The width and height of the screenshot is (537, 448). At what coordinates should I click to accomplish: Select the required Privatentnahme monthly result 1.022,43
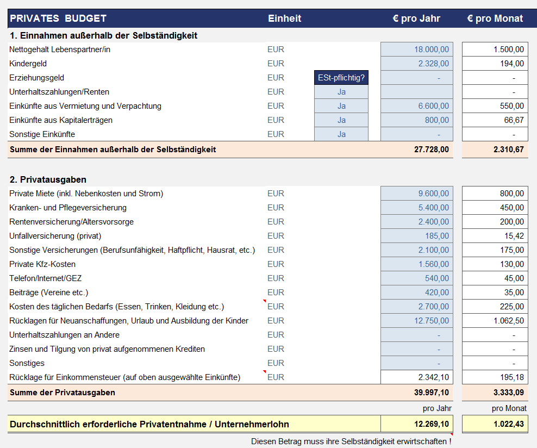click(x=495, y=424)
